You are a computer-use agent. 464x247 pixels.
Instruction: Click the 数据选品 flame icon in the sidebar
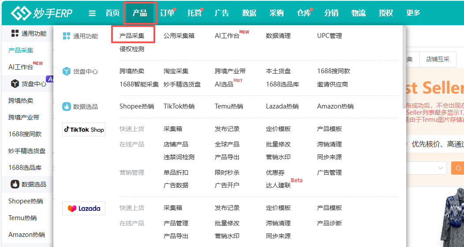tap(15, 184)
